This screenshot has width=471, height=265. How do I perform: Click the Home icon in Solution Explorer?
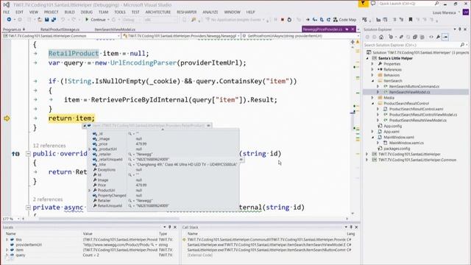pos(381,37)
